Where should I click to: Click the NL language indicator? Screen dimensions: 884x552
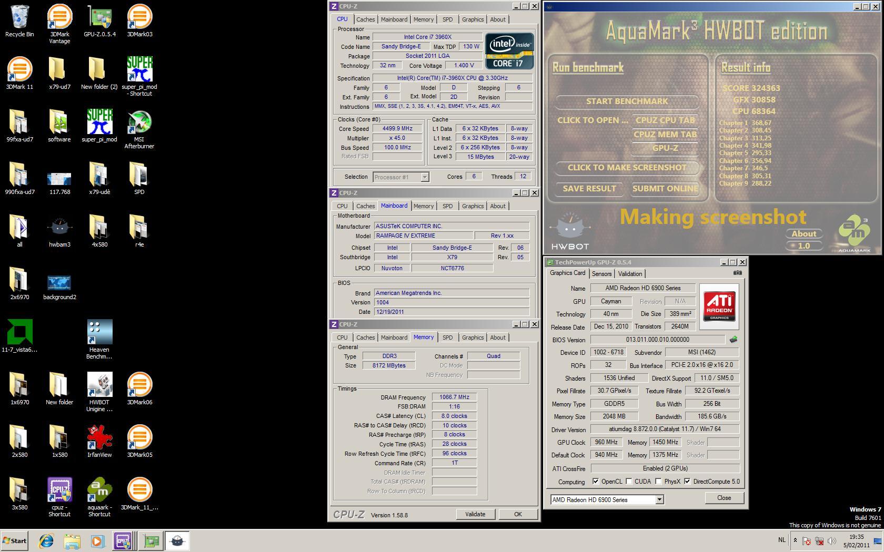coord(781,540)
